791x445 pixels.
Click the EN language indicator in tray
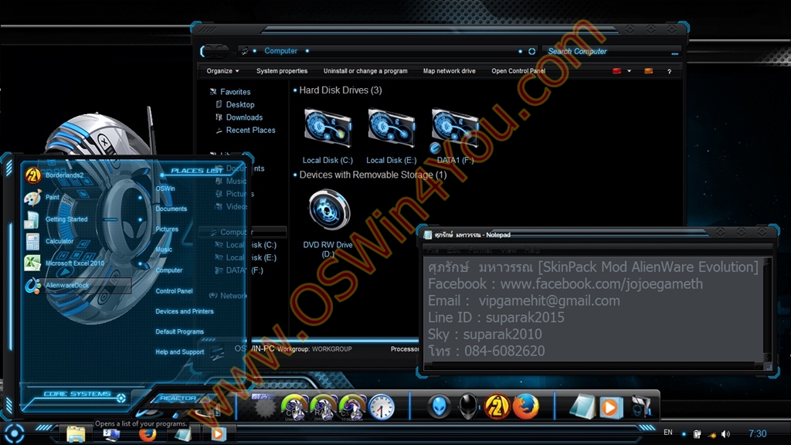coord(668,433)
